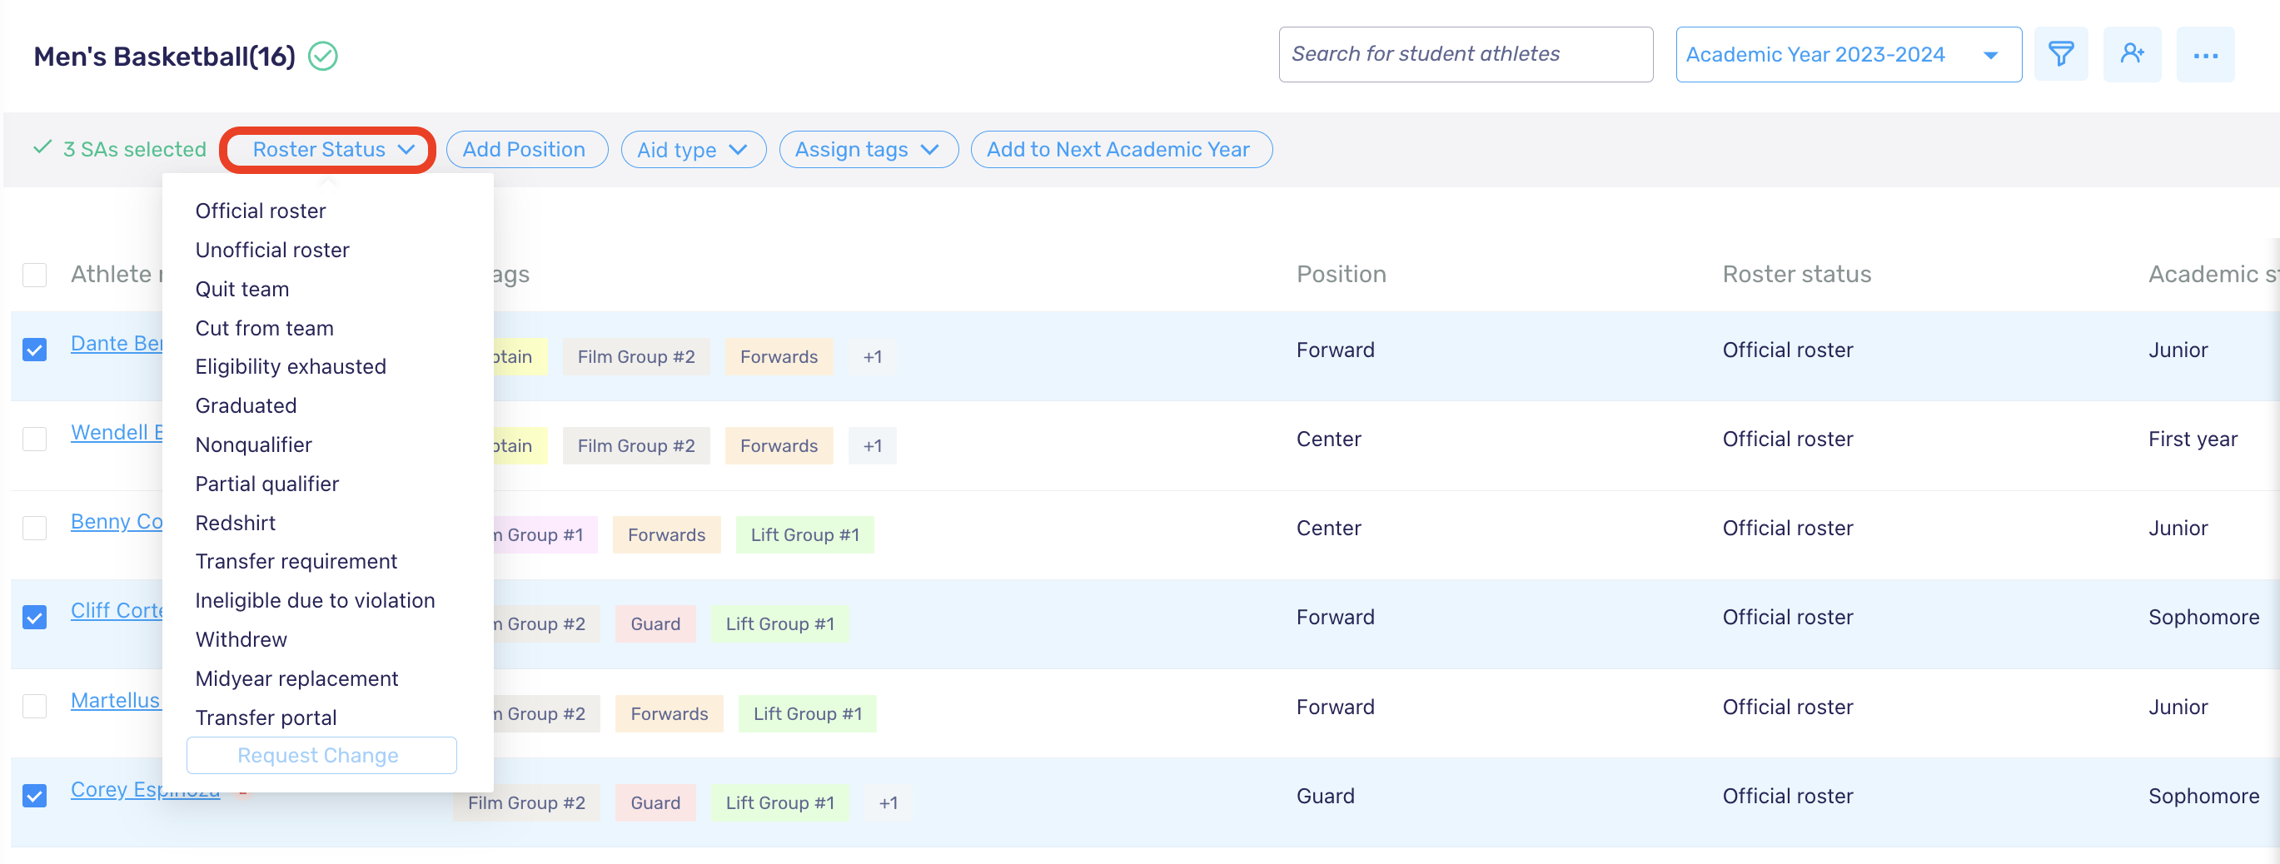Click the +1 tag overflow in Dante's row
Viewport: 2280px width, 864px height.
click(873, 356)
